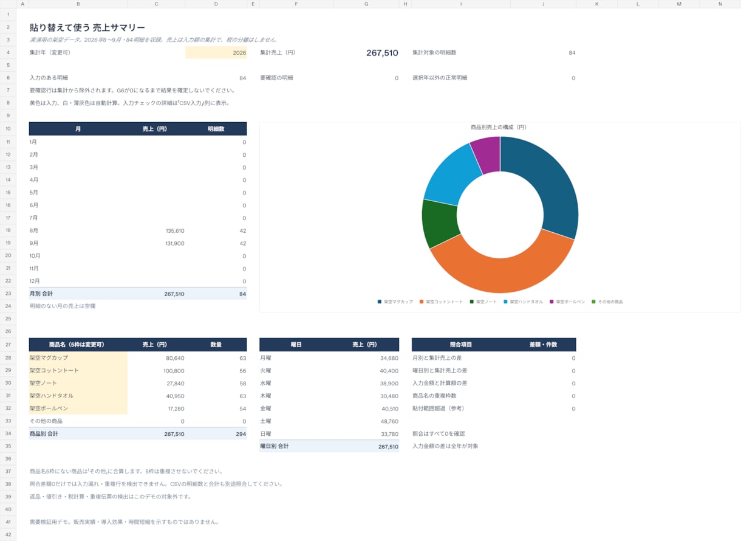
Task: Click the 明細数 column header
Action: tap(216, 129)
